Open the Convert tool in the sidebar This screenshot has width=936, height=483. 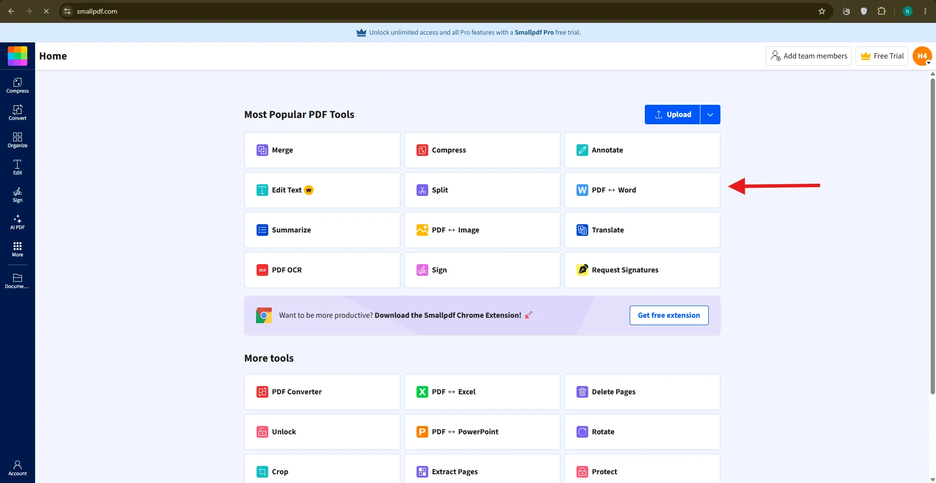[x=18, y=113]
